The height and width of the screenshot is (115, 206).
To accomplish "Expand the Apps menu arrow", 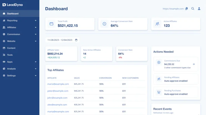I will (x=36, y=62).
